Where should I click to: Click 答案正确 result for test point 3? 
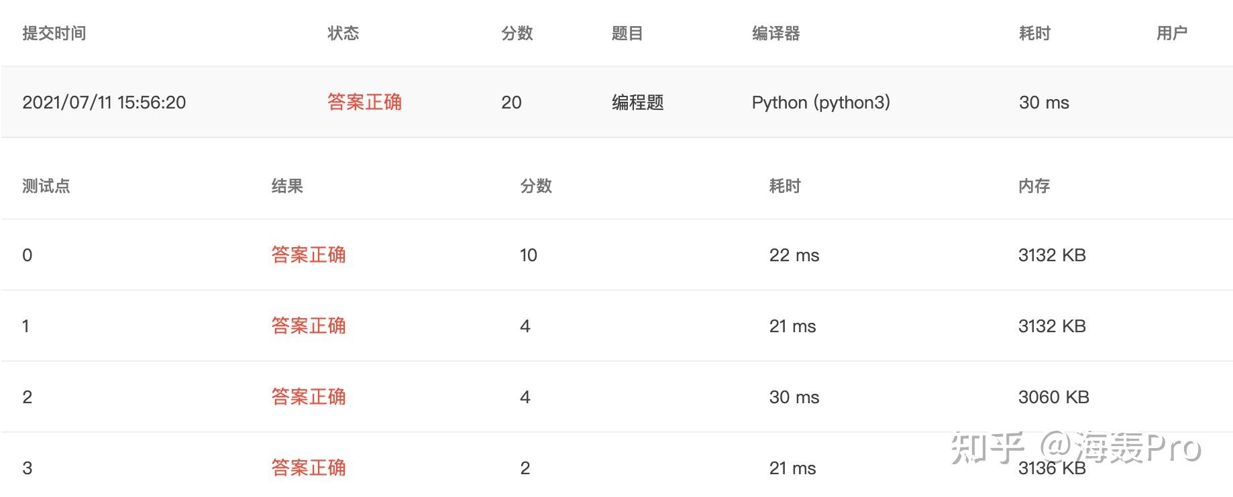click(x=309, y=468)
